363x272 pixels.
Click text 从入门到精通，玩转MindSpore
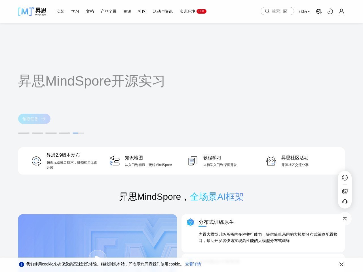pyautogui.click(x=148, y=165)
